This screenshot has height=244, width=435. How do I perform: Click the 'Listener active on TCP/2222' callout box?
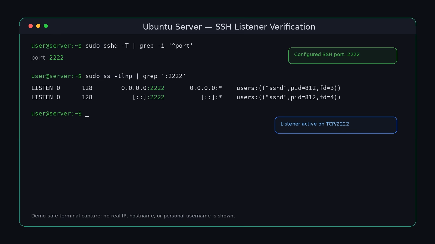click(x=336, y=125)
